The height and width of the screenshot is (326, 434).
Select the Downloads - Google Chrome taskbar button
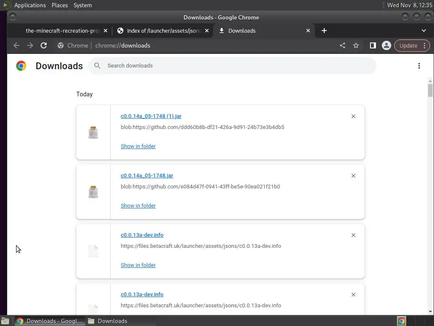[50, 321]
